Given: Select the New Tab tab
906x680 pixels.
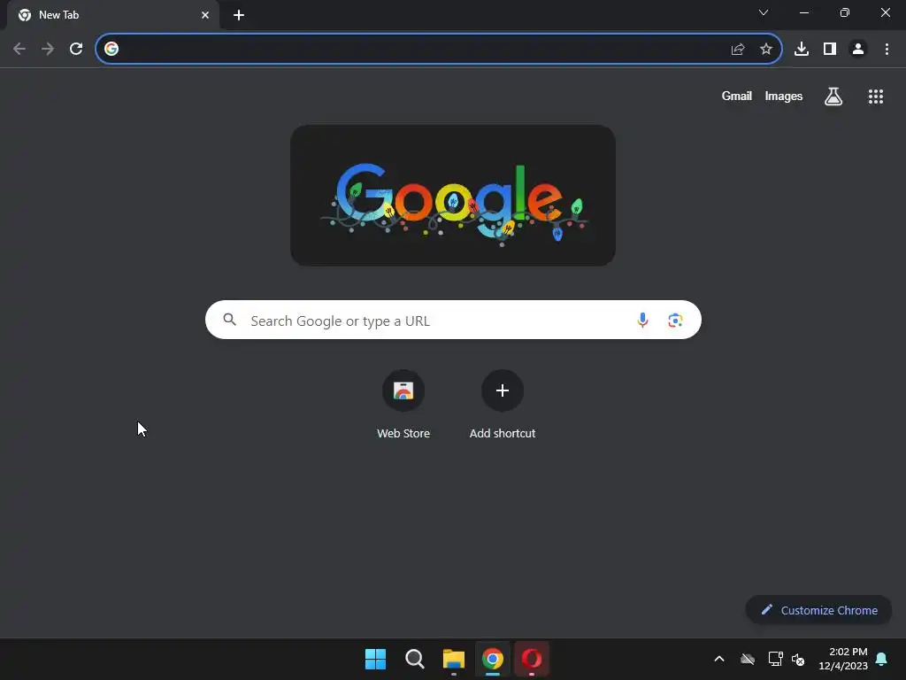Looking at the screenshot, I should [x=112, y=16].
